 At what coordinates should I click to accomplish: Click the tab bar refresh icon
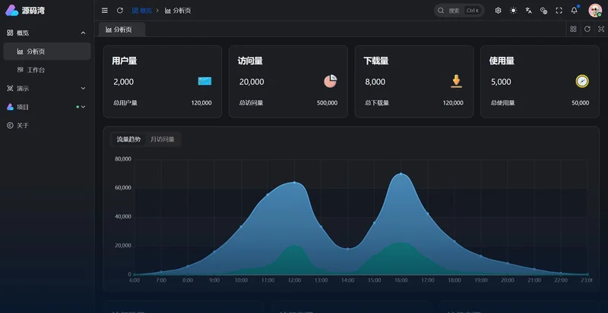coord(587,29)
